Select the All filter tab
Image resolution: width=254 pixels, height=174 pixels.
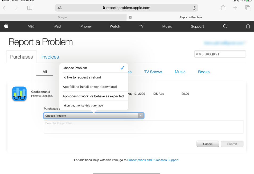pyautogui.click(x=45, y=72)
